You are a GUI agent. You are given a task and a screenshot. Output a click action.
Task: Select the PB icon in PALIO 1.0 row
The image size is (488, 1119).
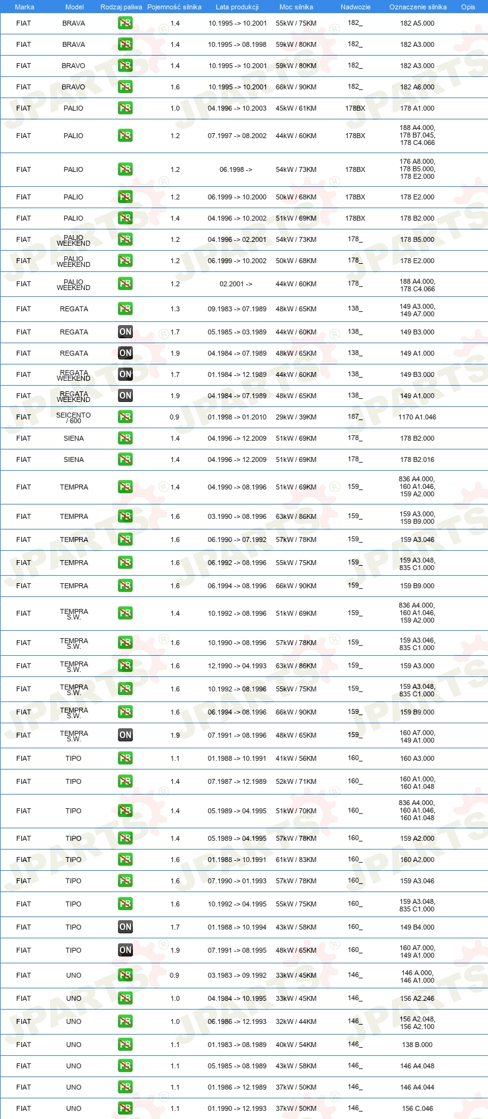[x=125, y=108]
